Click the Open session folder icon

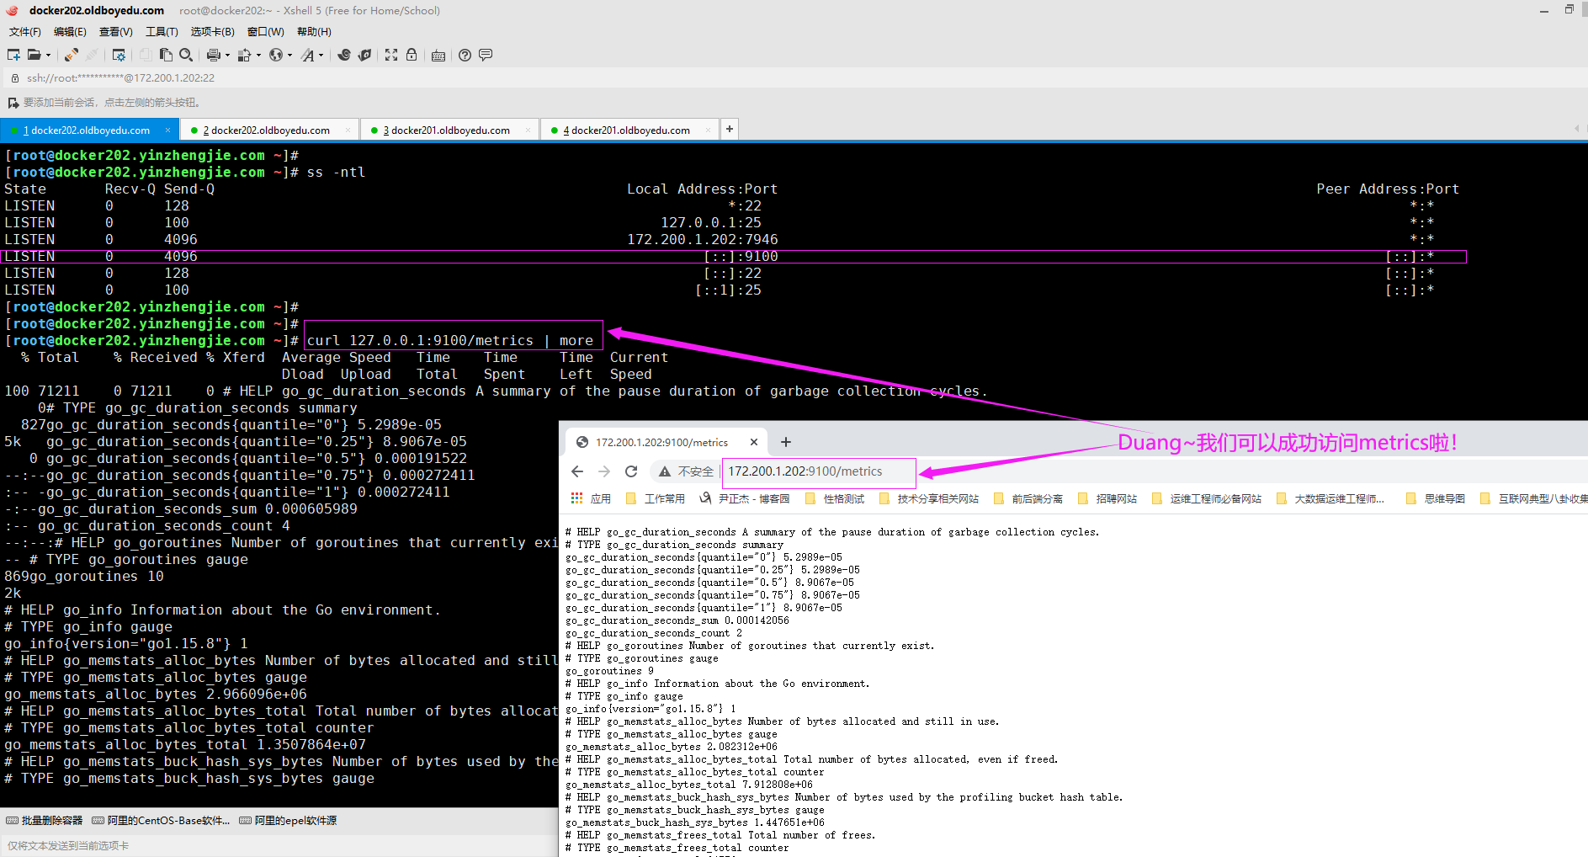tap(35, 55)
